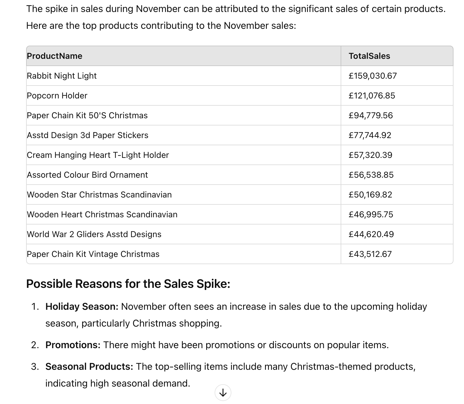The image size is (464, 404).
Task: Click the Assorted Colour Bird Ornament cell
Action: tap(87, 175)
